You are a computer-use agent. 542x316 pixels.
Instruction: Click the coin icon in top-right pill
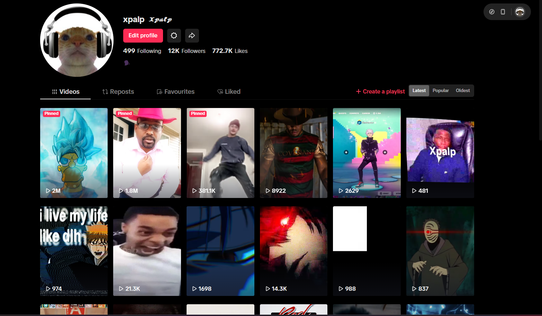[491, 12]
